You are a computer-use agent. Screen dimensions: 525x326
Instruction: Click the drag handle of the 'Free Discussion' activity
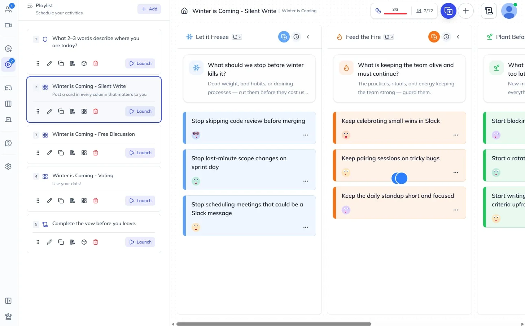[x=38, y=153]
